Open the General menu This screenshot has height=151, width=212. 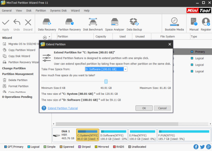pos(7,11)
